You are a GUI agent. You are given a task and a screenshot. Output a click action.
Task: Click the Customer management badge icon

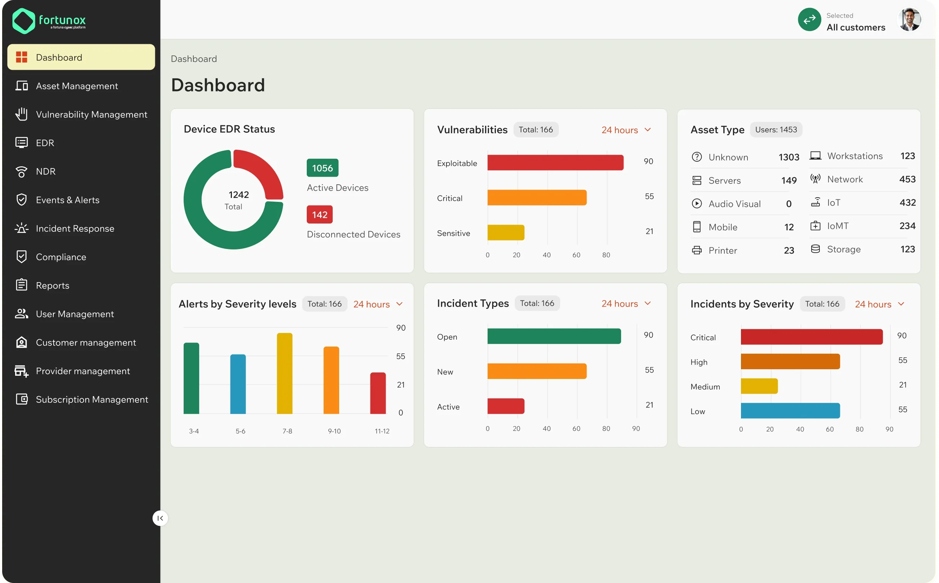[22, 342]
